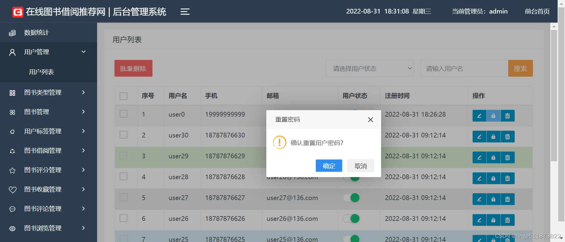The height and width of the screenshot is (242, 565).
Task: Click the username cell user28
Action: coord(178,177)
